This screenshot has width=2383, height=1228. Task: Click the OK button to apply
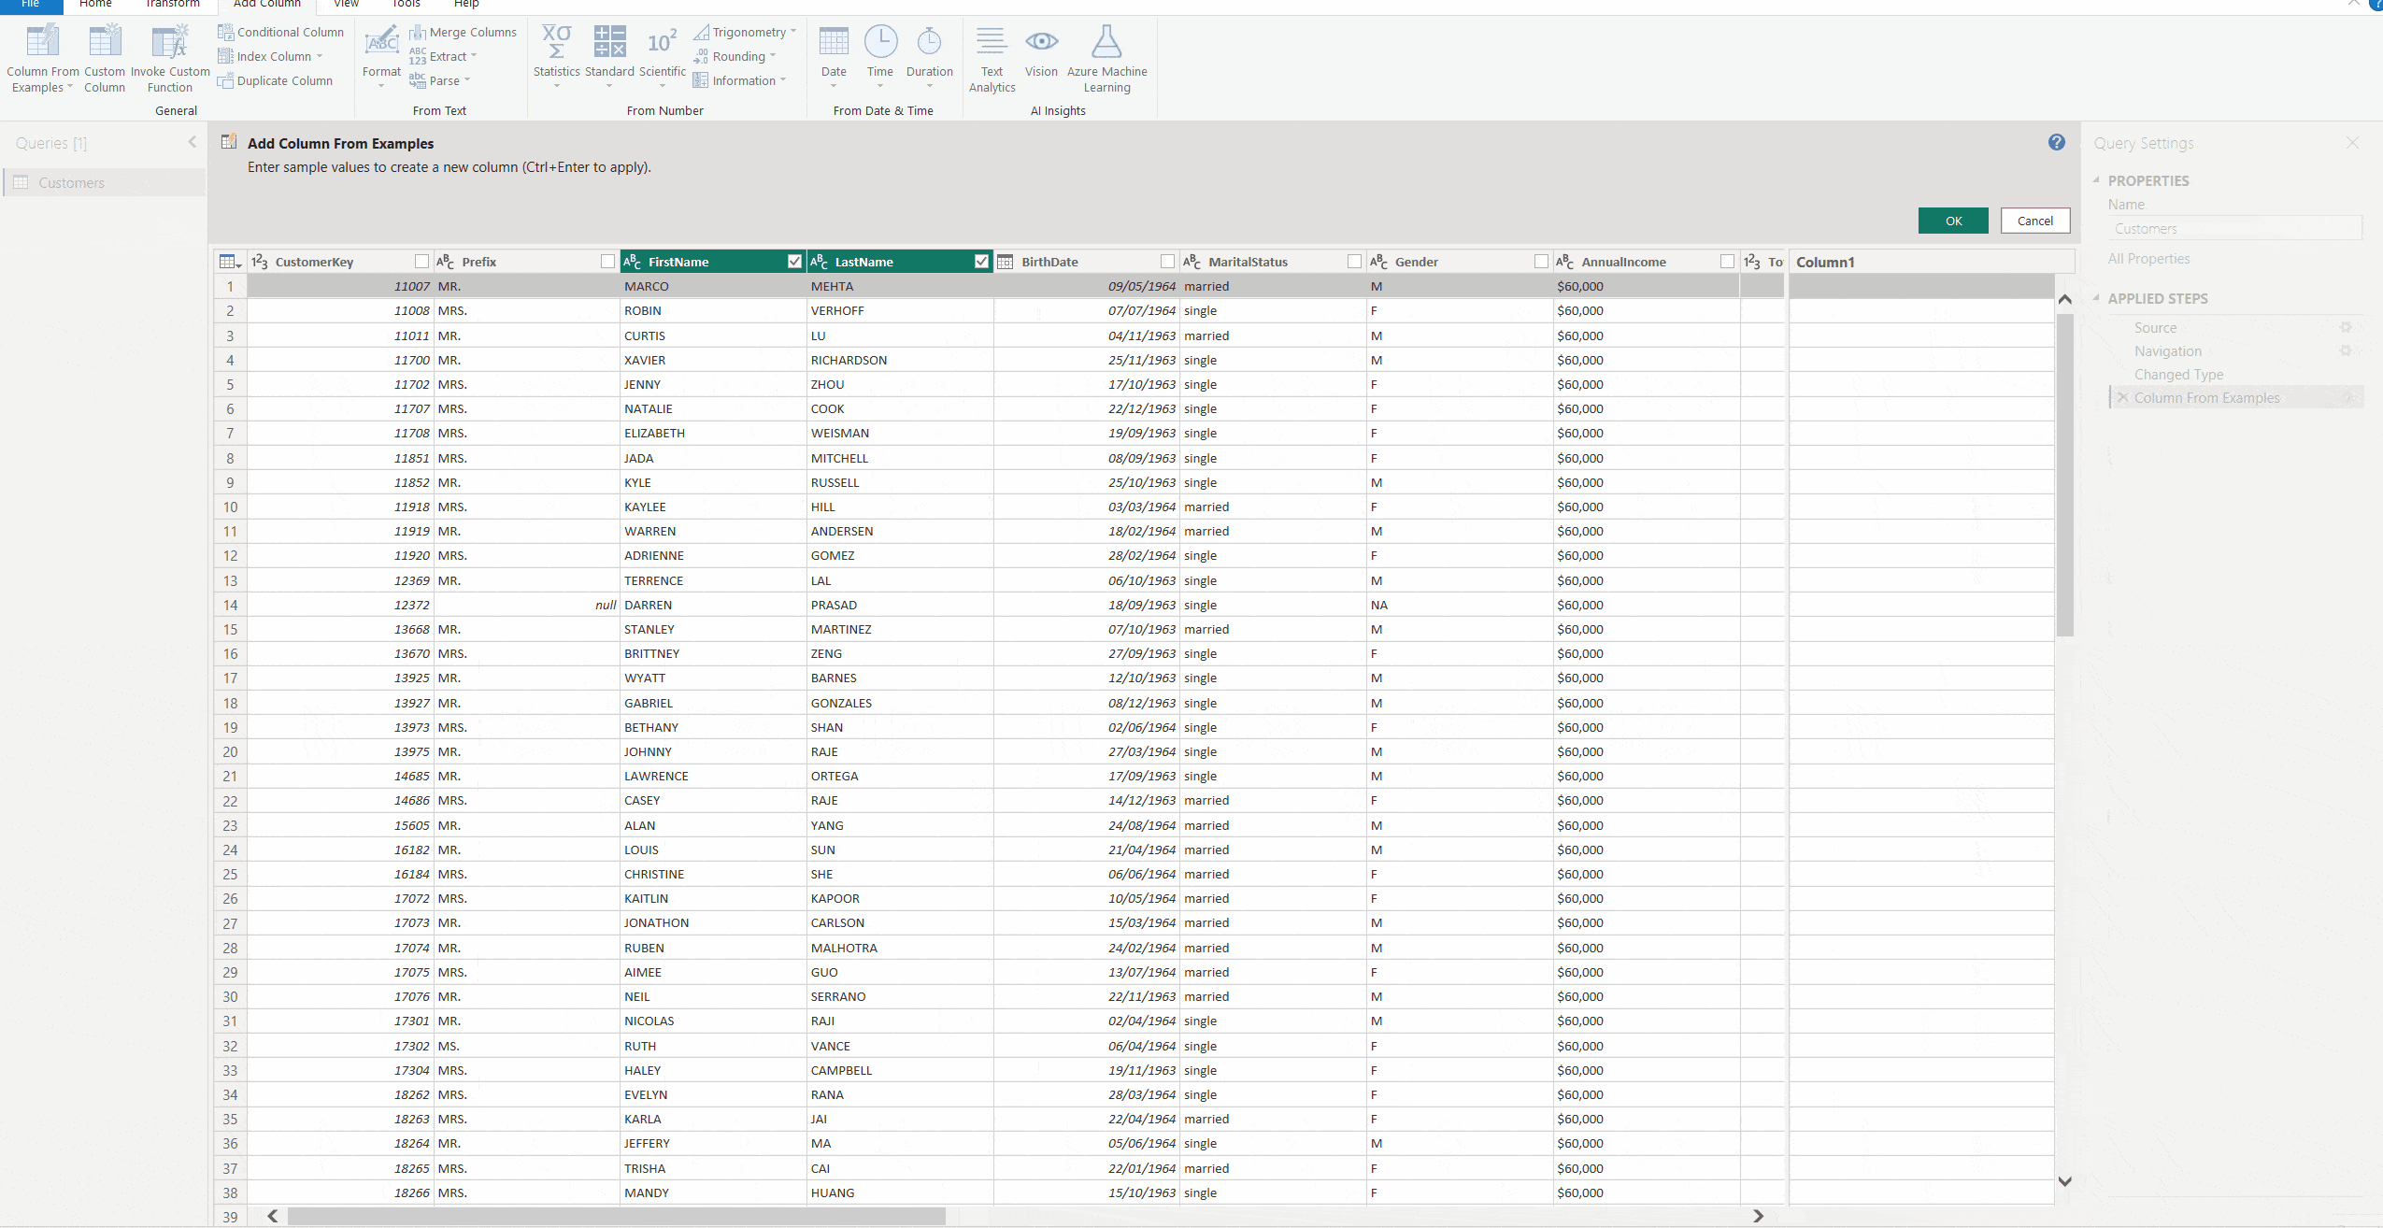(1952, 220)
